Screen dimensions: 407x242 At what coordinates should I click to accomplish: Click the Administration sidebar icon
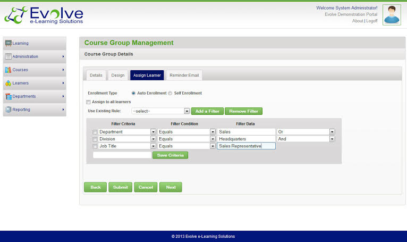[x=9, y=56]
